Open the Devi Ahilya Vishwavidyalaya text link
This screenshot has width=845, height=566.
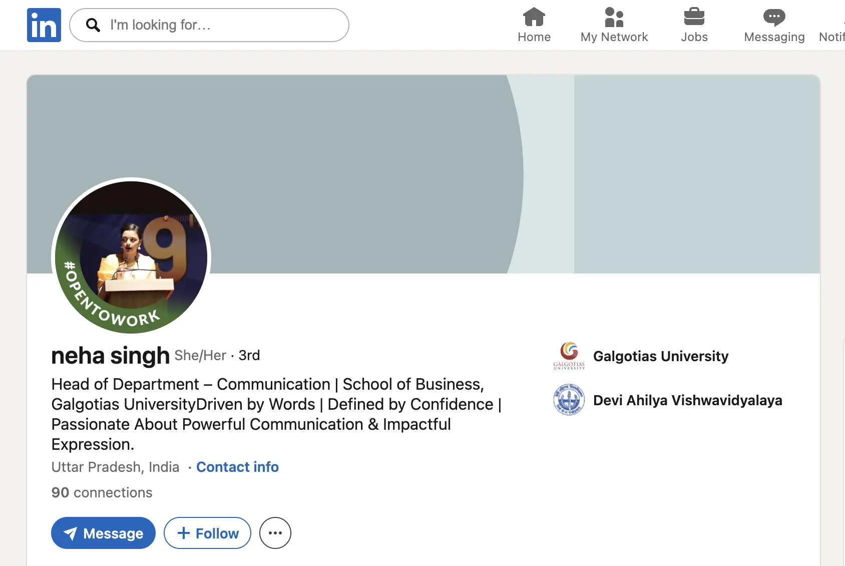pos(687,400)
